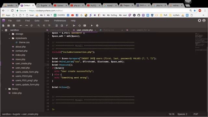
Task: Open the myRails bookmark folder
Action: coord(175,15)
